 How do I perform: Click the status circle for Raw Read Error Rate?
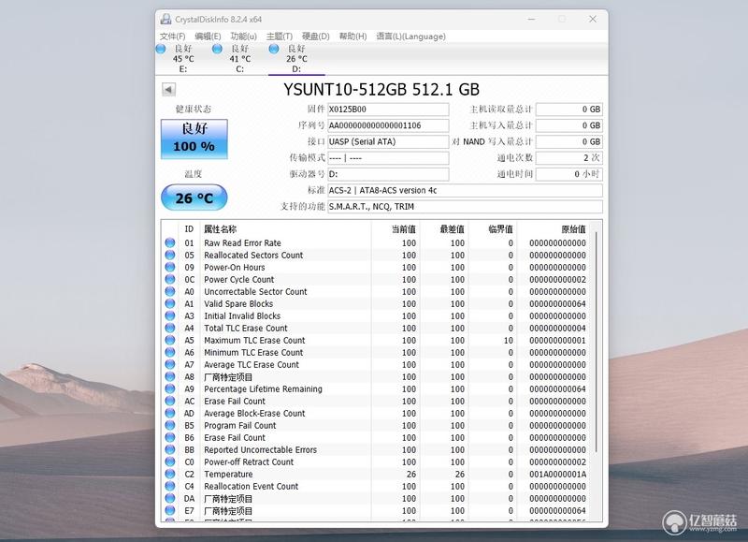point(170,242)
